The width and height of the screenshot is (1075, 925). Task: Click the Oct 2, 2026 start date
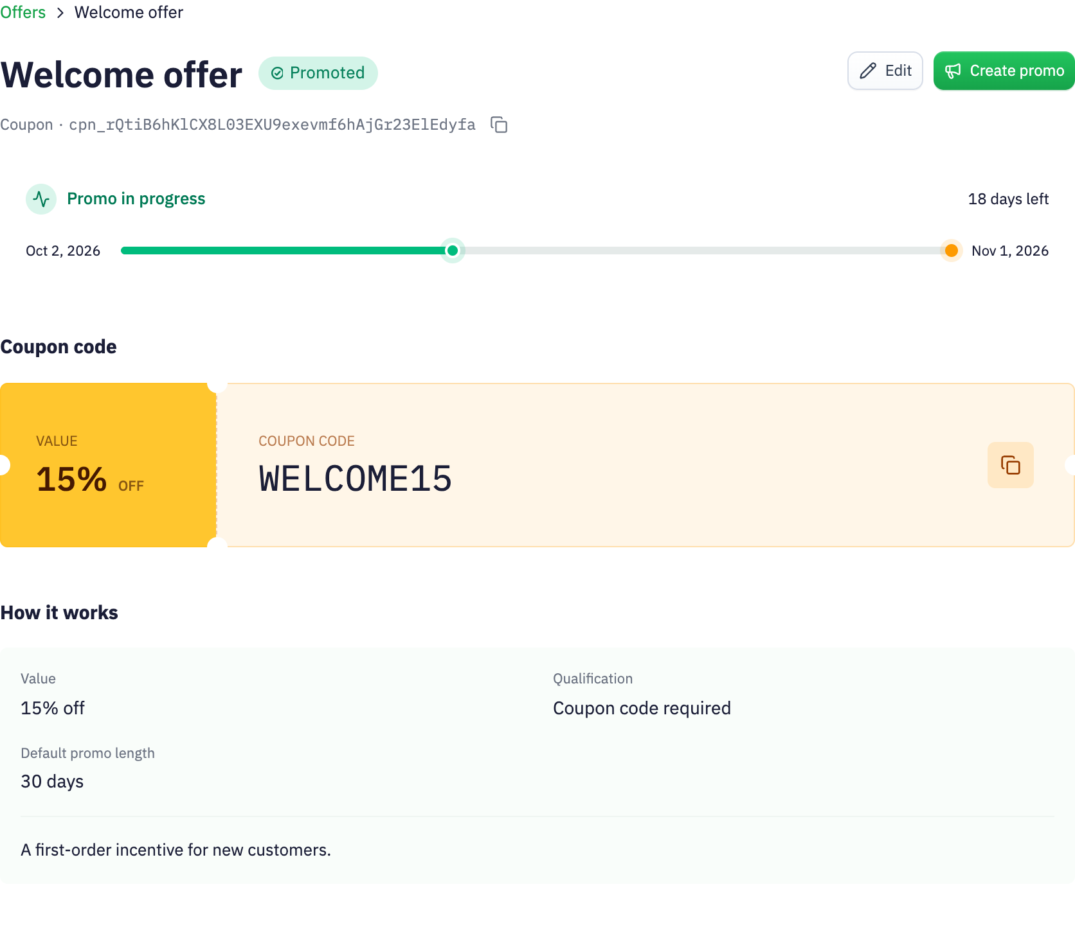63,251
